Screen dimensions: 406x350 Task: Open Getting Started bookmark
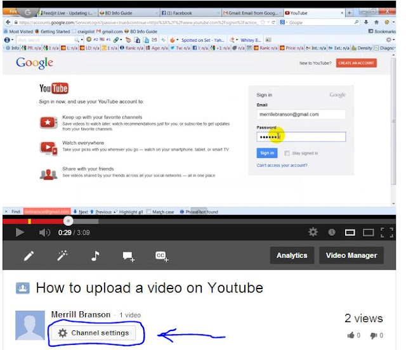coord(53,31)
